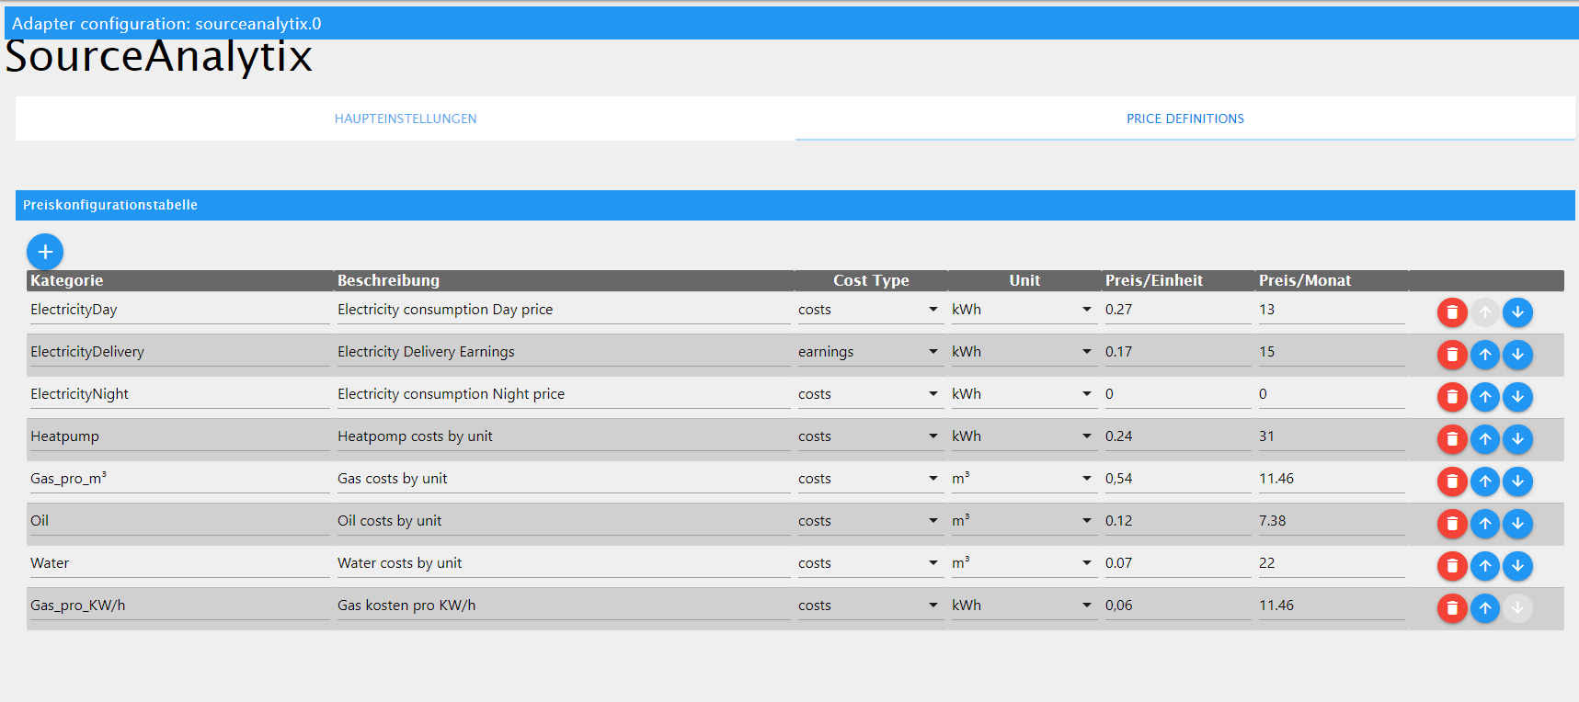
Task: Move Gas_pro_m³ row up
Action: click(1485, 481)
